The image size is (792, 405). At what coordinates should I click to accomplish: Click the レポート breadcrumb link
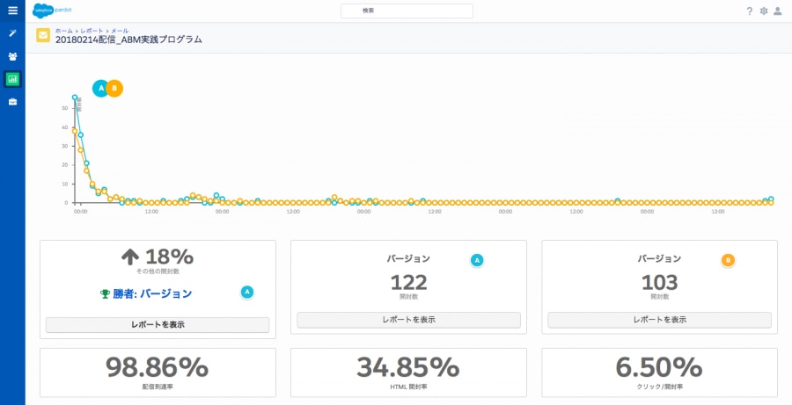click(92, 31)
